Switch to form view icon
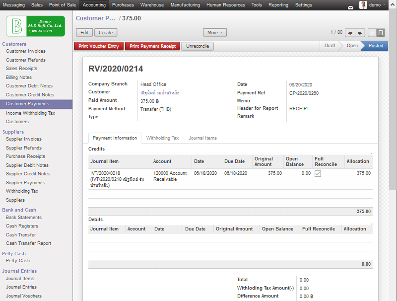This screenshot has height=301, width=397. [x=380, y=33]
